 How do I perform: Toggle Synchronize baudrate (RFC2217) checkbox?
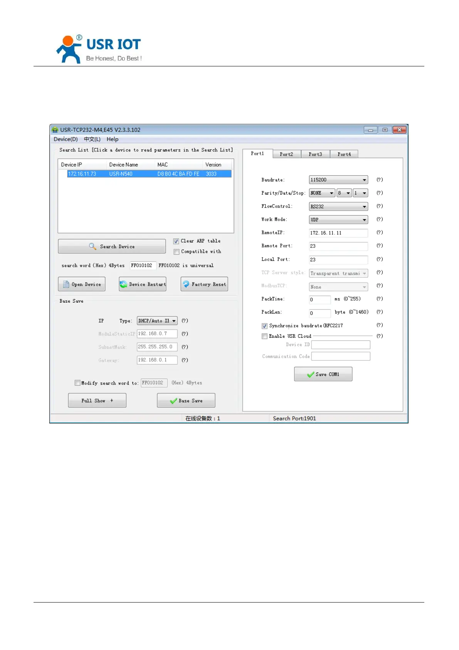coord(264,326)
